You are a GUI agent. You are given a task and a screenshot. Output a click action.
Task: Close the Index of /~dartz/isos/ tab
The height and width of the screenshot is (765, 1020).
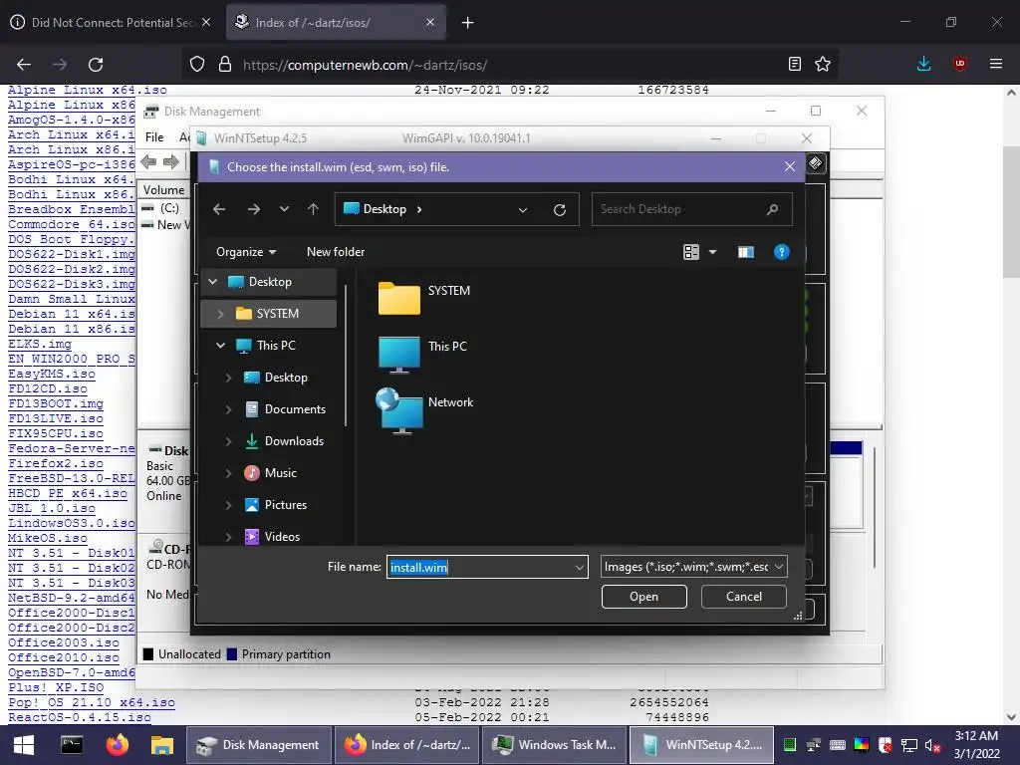point(430,22)
